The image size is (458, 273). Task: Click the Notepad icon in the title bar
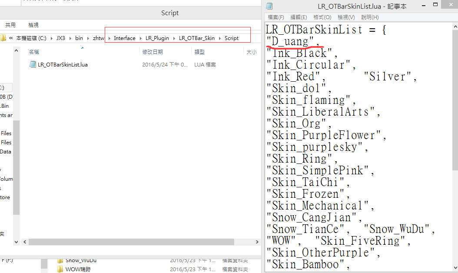269,6
